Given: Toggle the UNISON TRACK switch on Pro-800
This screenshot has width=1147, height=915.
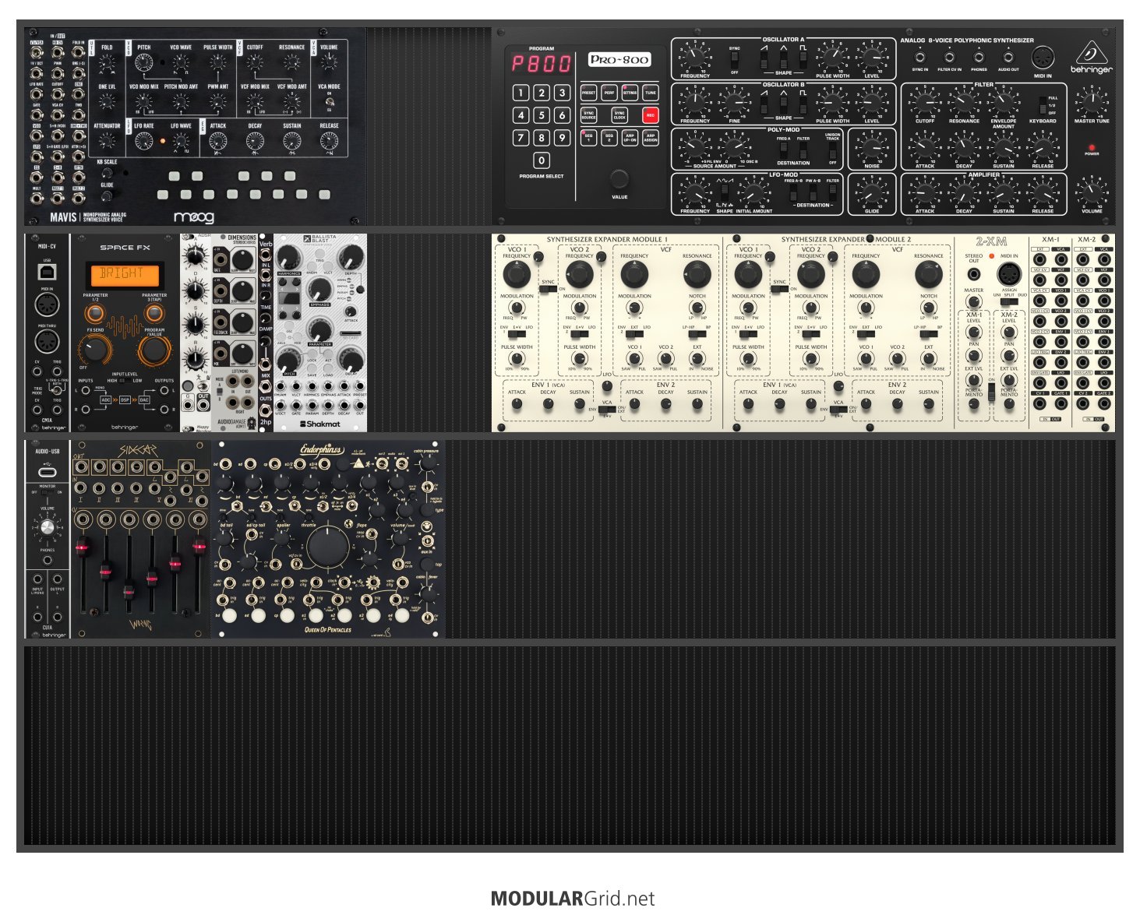Looking at the screenshot, I should coord(833,150).
